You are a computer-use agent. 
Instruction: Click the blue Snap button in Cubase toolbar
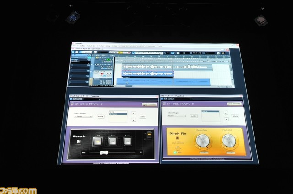[x=173, y=53]
